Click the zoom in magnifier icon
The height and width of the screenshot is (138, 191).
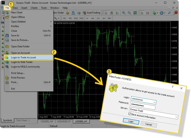[x=124, y=13]
